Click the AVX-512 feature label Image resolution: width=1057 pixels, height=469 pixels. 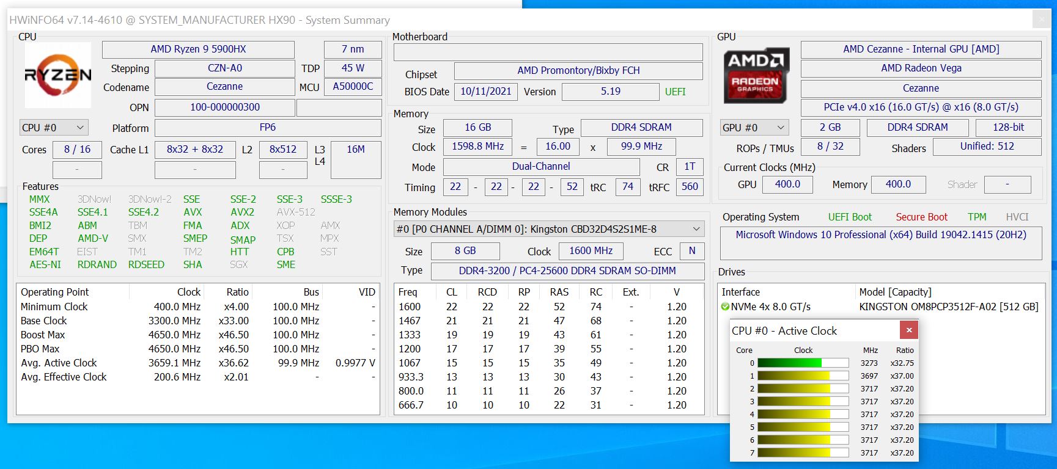pyautogui.click(x=296, y=212)
